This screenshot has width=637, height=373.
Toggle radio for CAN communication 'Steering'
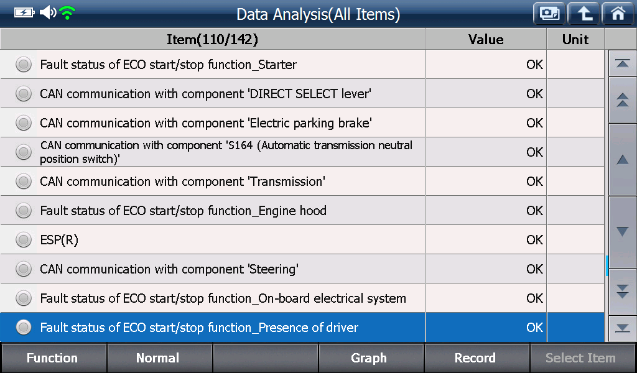pos(24,269)
